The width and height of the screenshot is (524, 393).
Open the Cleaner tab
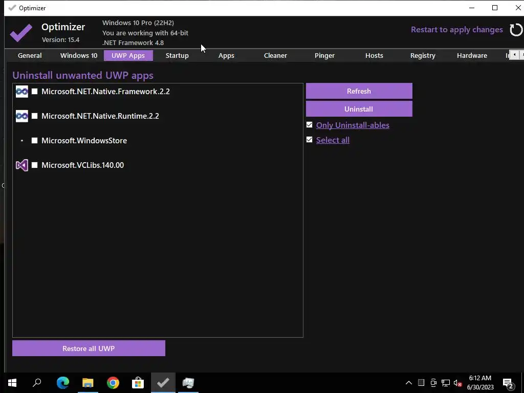(275, 55)
